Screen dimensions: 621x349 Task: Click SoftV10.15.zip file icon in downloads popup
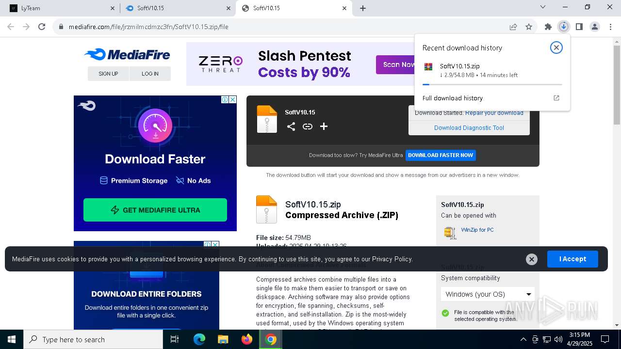428,67
